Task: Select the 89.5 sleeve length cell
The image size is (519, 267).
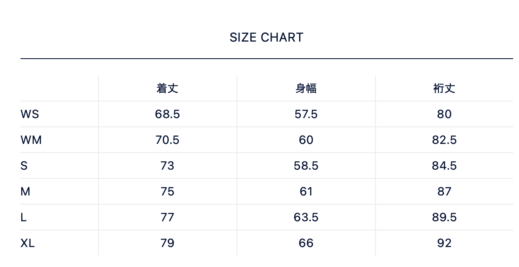Action: pyautogui.click(x=444, y=217)
